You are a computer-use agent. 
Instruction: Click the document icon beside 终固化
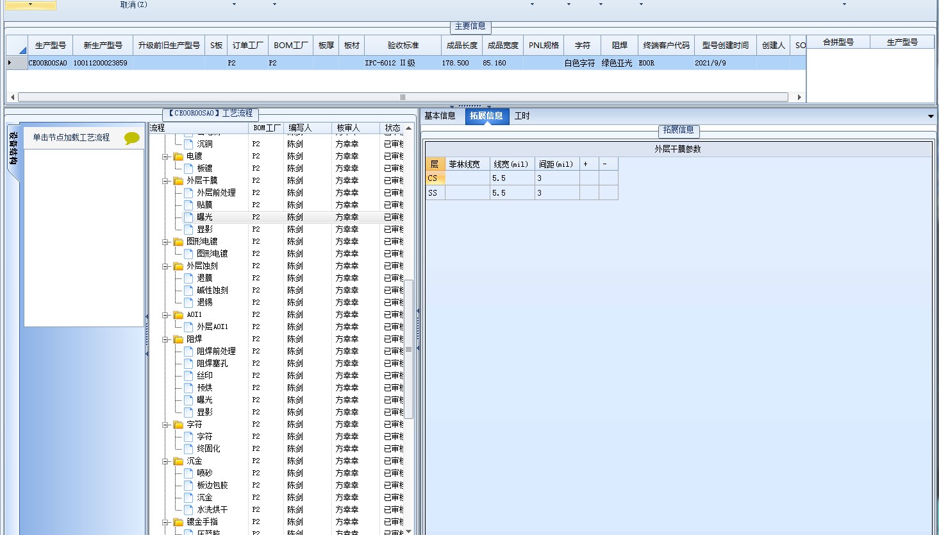[x=188, y=449]
